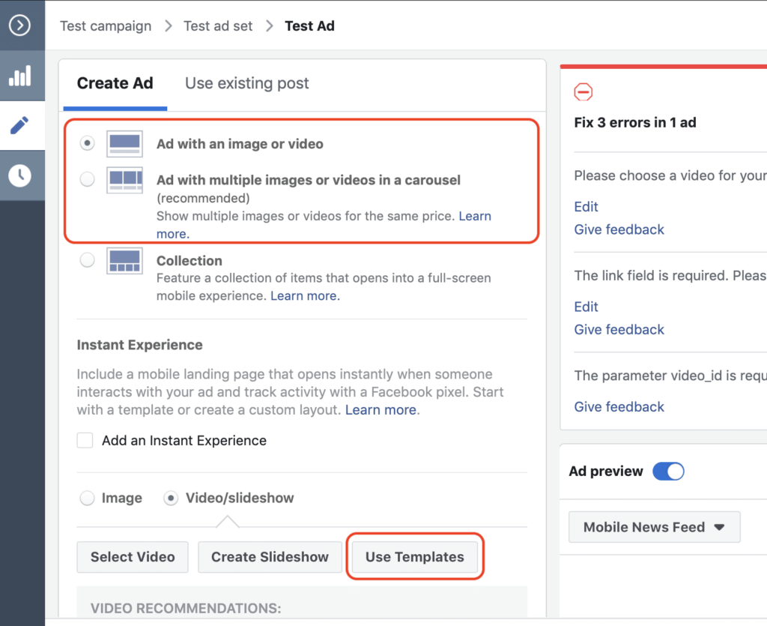The width and height of the screenshot is (767, 626).
Task: Click the single image or video format icon
Action: coord(124,144)
